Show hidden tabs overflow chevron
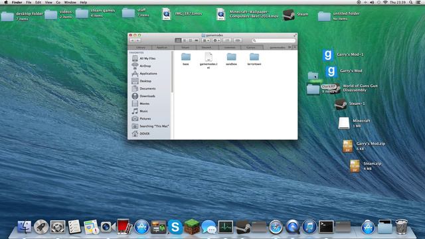 (x=290, y=47)
